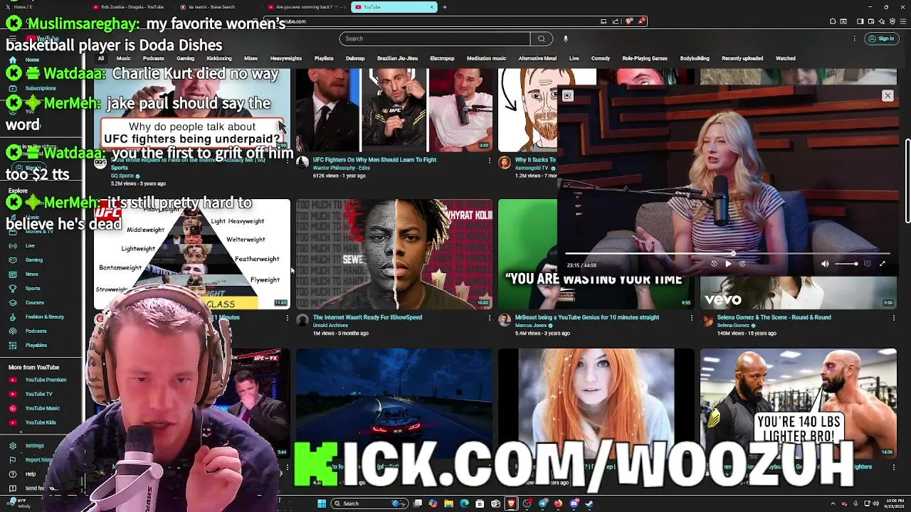Image resolution: width=911 pixels, height=512 pixels.
Task: Open the Brave hamburger main menu
Action: point(902,21)
